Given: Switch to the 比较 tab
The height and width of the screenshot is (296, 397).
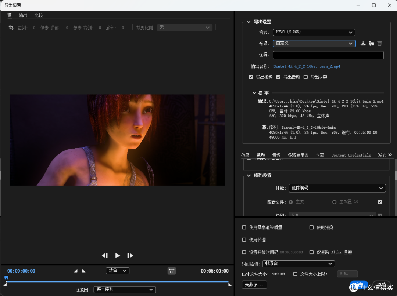Looking at the screenshot, I should [x=39, y=15].
